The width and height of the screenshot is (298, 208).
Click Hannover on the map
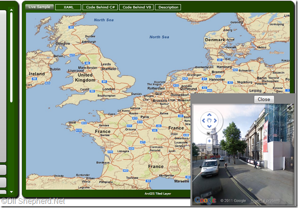pyautogui.click(x=217, y=80)
